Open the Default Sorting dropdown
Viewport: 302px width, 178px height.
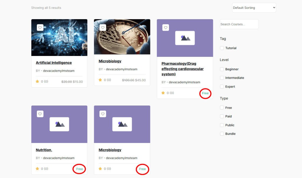pos(254,8)
